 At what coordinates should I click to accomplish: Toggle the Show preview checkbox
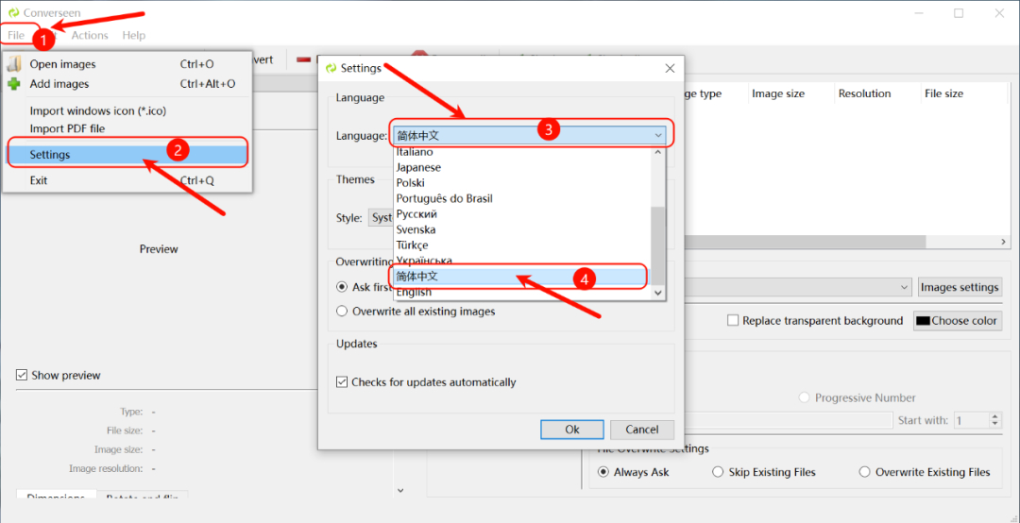tap(59, 376)
